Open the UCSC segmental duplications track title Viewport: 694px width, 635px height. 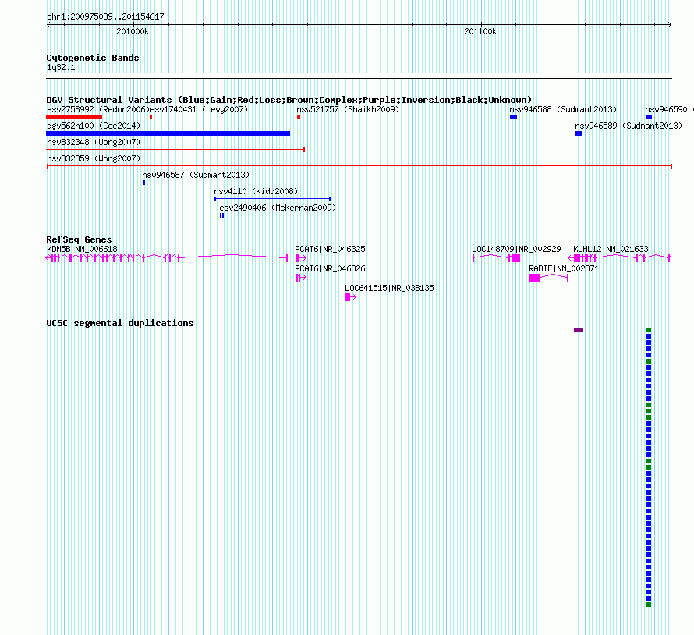(120, 323)
